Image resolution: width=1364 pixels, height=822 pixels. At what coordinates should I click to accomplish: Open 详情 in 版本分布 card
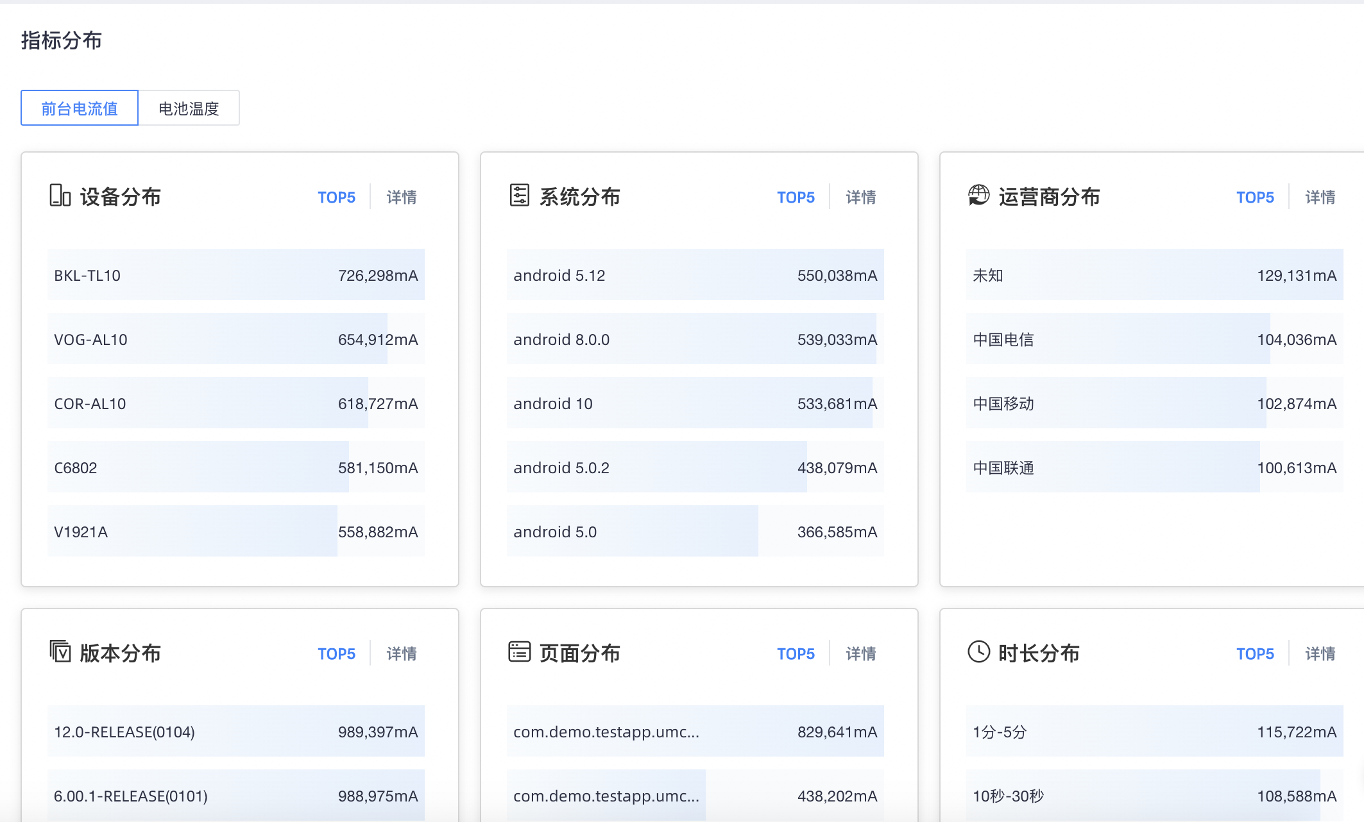click(402, 653)
